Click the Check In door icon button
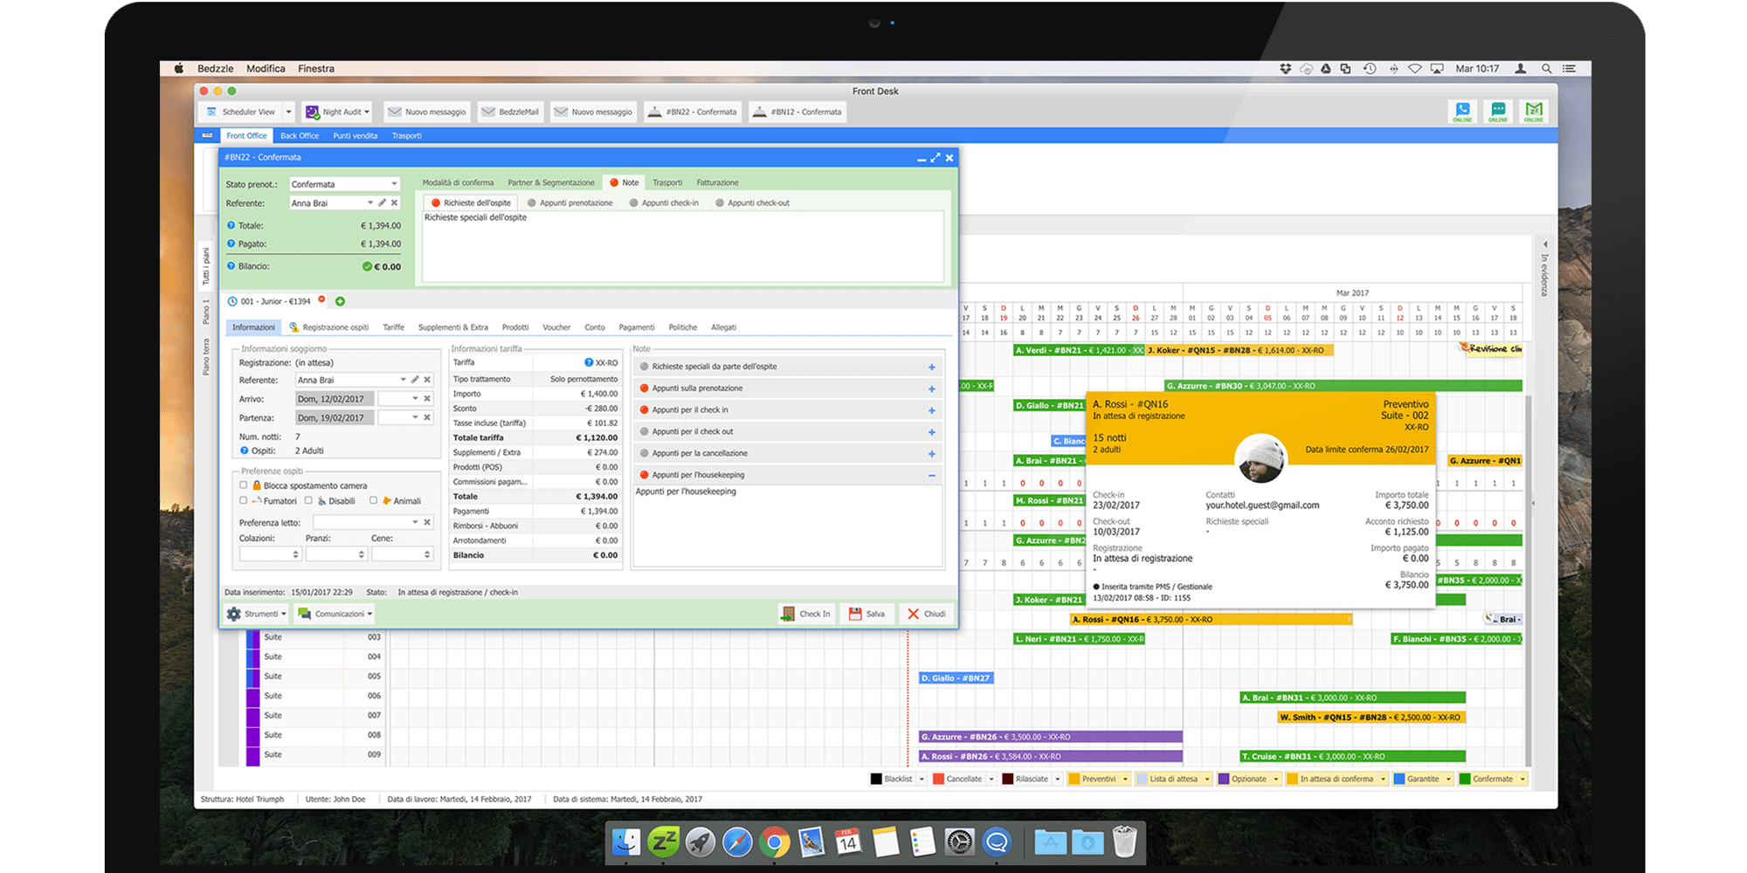The width and height of the screenshot is (1747, 873). tap(806, 614)
